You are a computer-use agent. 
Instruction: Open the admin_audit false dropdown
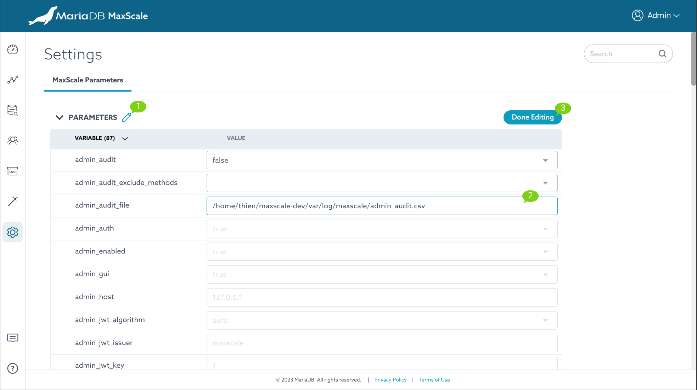coord(382,160)
